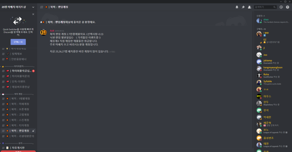Viewport: 292px width, 152px height.
Task: Collapse the 하이퍼플릭 channel category
Action: coord(17,66)
